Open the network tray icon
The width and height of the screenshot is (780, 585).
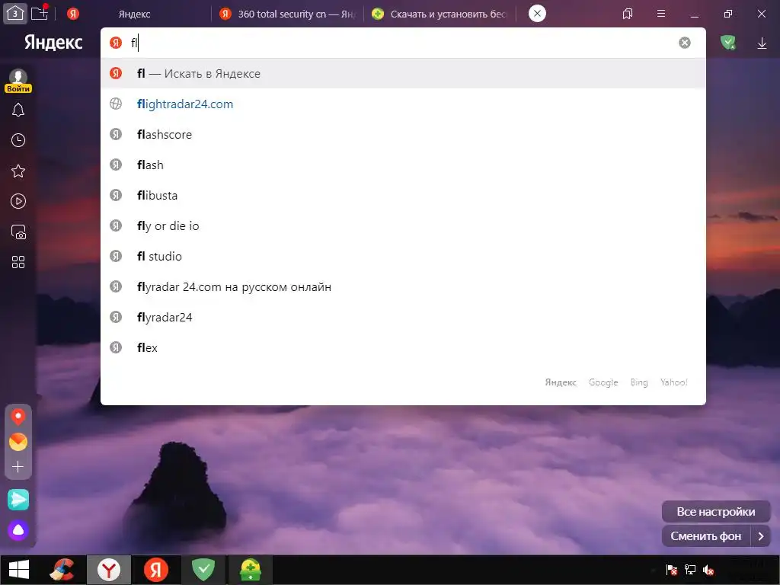(690, 570)
